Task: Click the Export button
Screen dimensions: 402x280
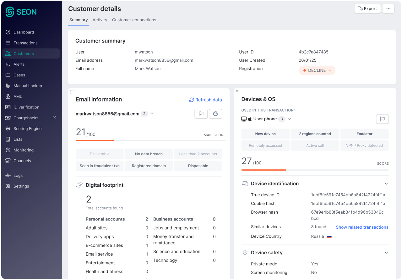Action: [367, 9]
